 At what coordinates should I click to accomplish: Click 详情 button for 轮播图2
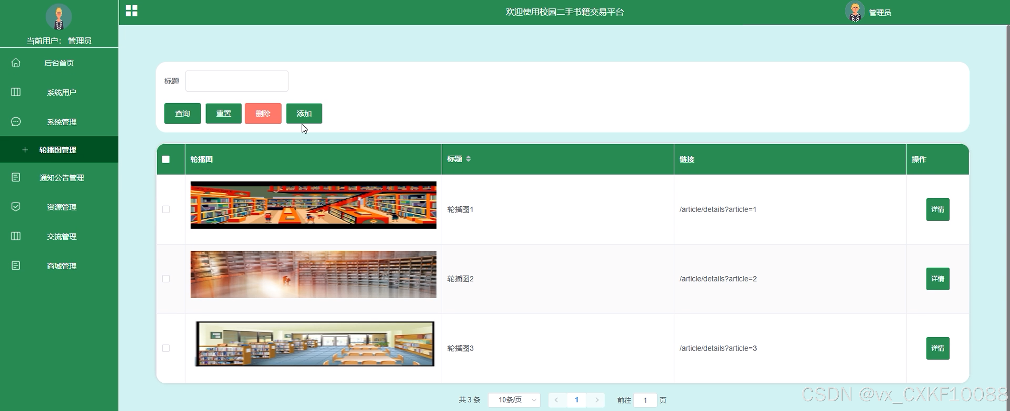point(938,278)
